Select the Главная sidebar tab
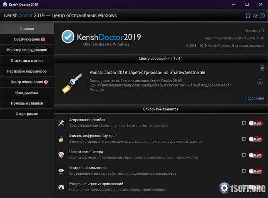The image size is (268, 198). 27,29
